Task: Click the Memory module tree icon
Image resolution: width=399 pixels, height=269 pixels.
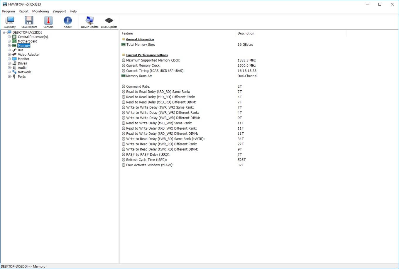Action: point(14,46)
